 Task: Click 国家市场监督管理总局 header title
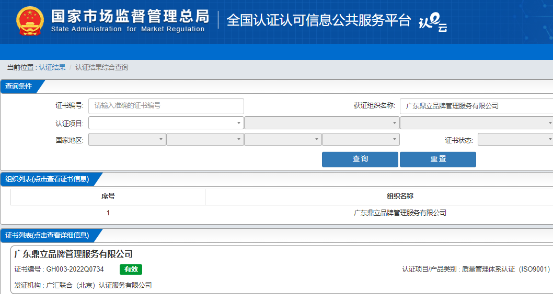point(130,17)
